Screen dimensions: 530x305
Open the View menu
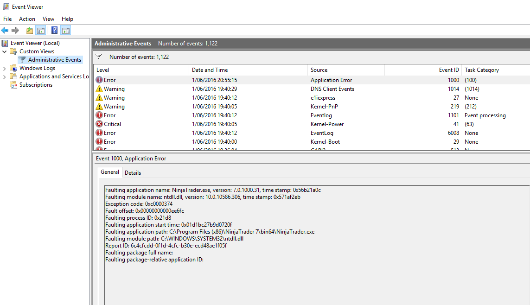(48, 19)
